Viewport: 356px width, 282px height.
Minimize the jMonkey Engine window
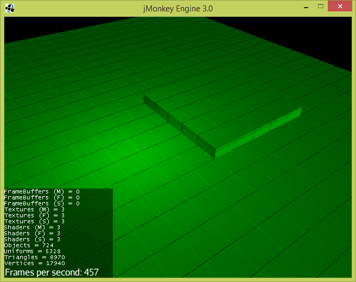306,8
